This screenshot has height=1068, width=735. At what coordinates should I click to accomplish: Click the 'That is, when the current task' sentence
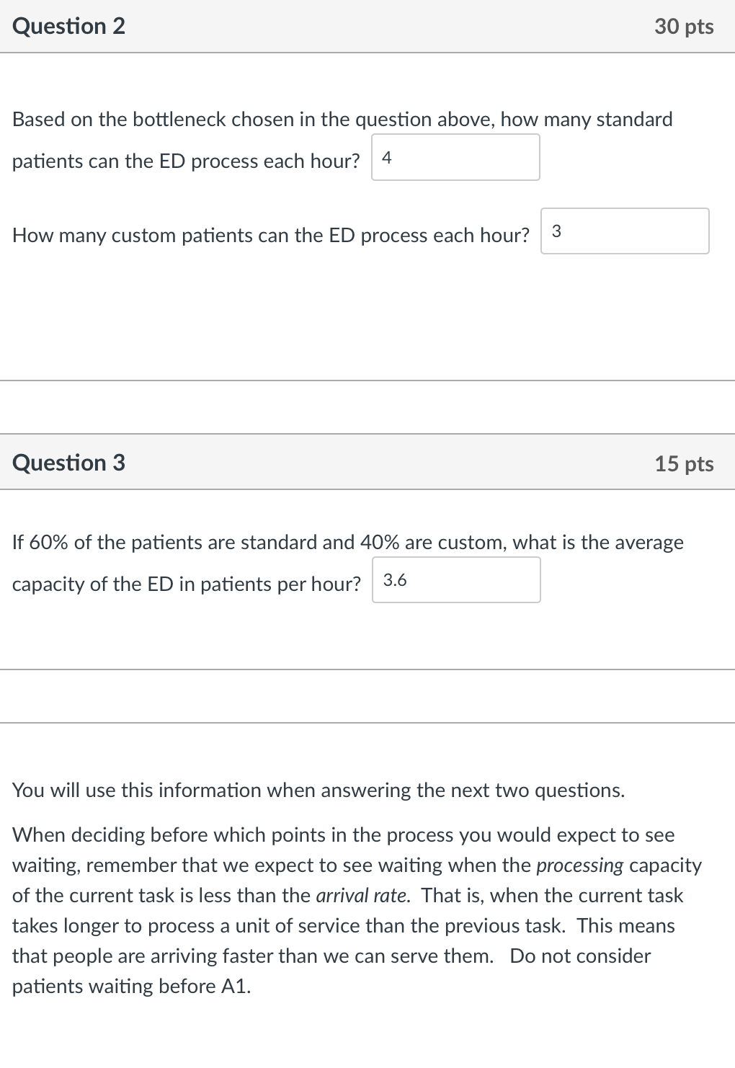click(552, 895)
